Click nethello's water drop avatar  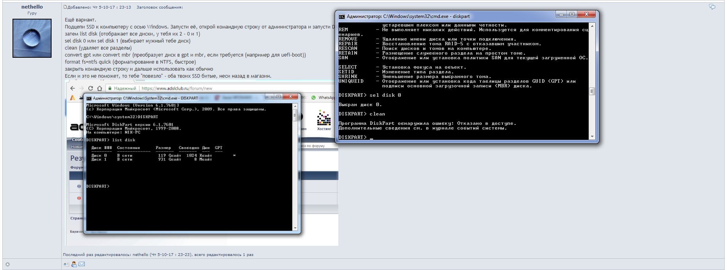click(x=32, y=38)
